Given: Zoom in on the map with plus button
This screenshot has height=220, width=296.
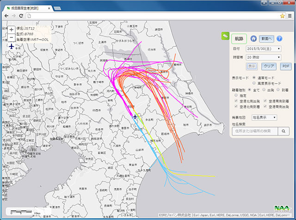Looking at the screenshot, I should tap(11, 30).
